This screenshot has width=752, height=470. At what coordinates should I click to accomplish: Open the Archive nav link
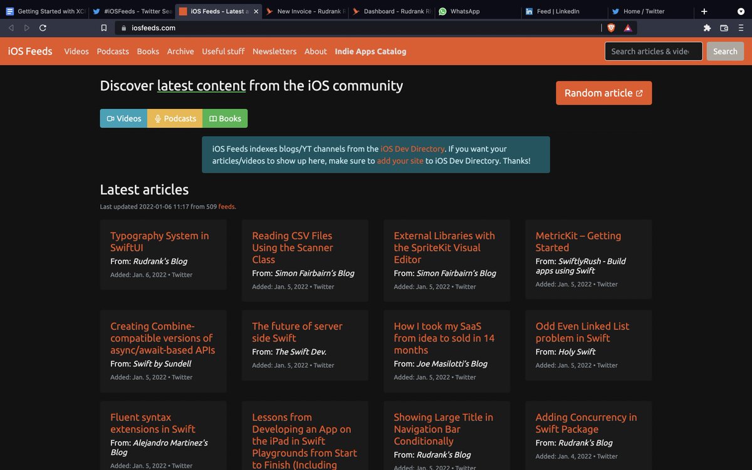[x=180, y=51]
